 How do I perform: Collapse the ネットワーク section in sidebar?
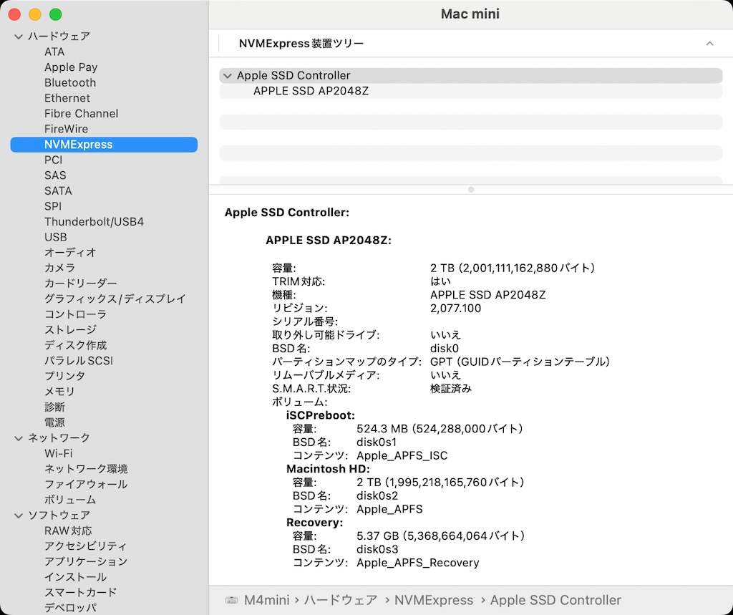(18, 438)
